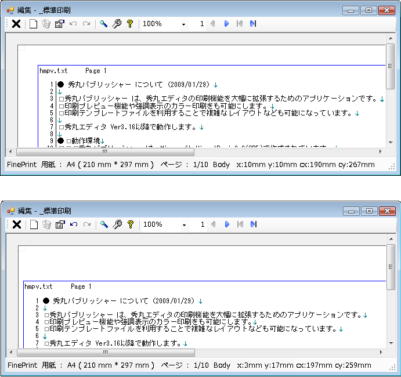
Task: Open properties icon in upper window toolbar
Action: pos(59,24)
